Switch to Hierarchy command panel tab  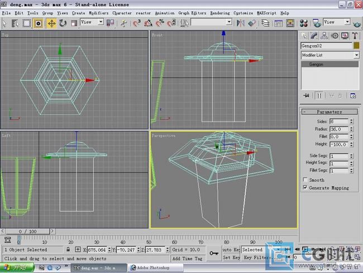pos(324,36)
